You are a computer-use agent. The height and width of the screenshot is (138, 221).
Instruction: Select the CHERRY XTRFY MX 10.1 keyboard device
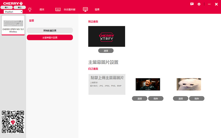point(13,25)
